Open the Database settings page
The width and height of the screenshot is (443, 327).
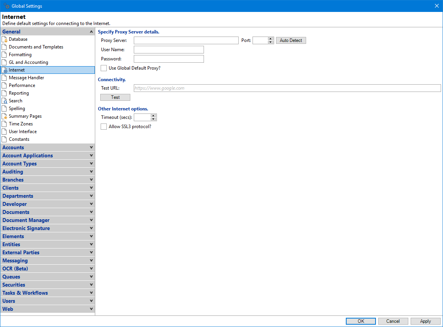coord(47,39)
